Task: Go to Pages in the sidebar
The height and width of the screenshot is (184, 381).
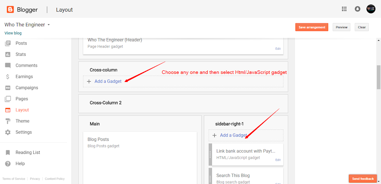Action: [x=22, y=99]
